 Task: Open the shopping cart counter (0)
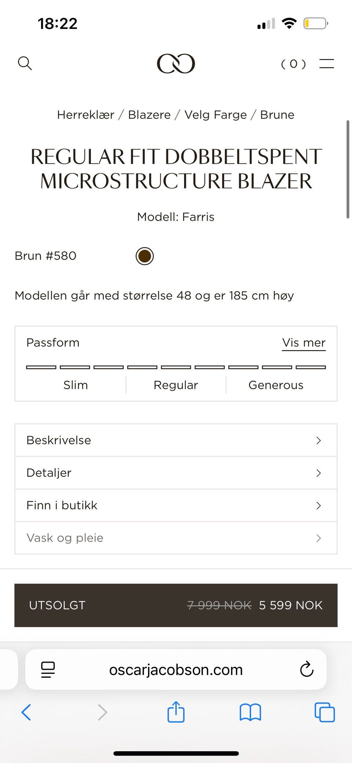pos(293,64)
